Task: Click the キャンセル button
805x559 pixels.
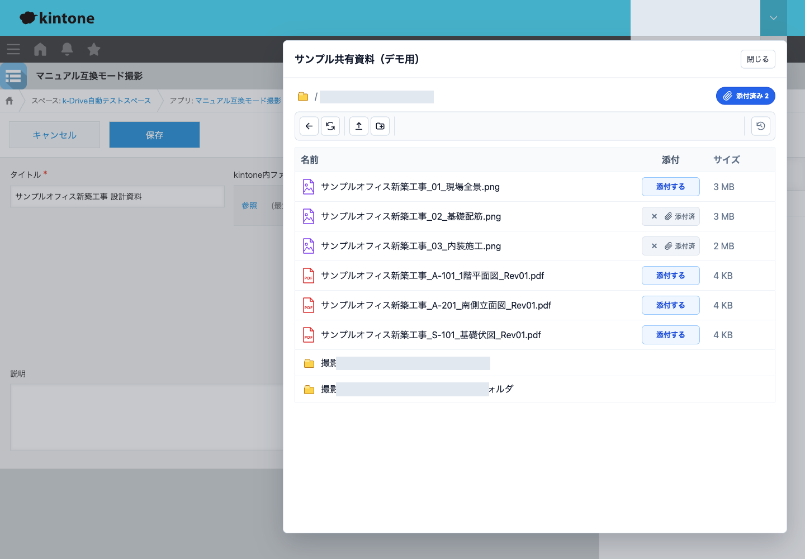Action: (x=54, y=135)
